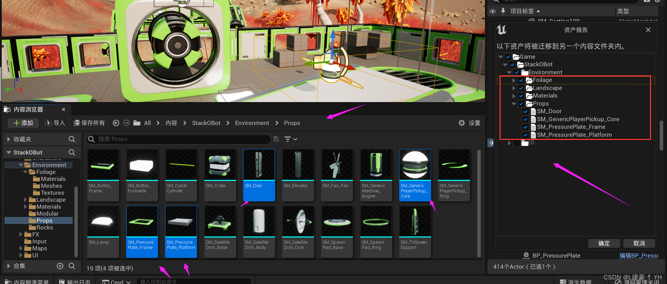Click 保存所有 save all button
Screen dimensions: 667x284
point(89,123)
